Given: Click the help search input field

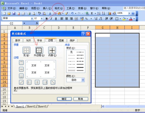Looking at the screenshot, I should point(134,8).
